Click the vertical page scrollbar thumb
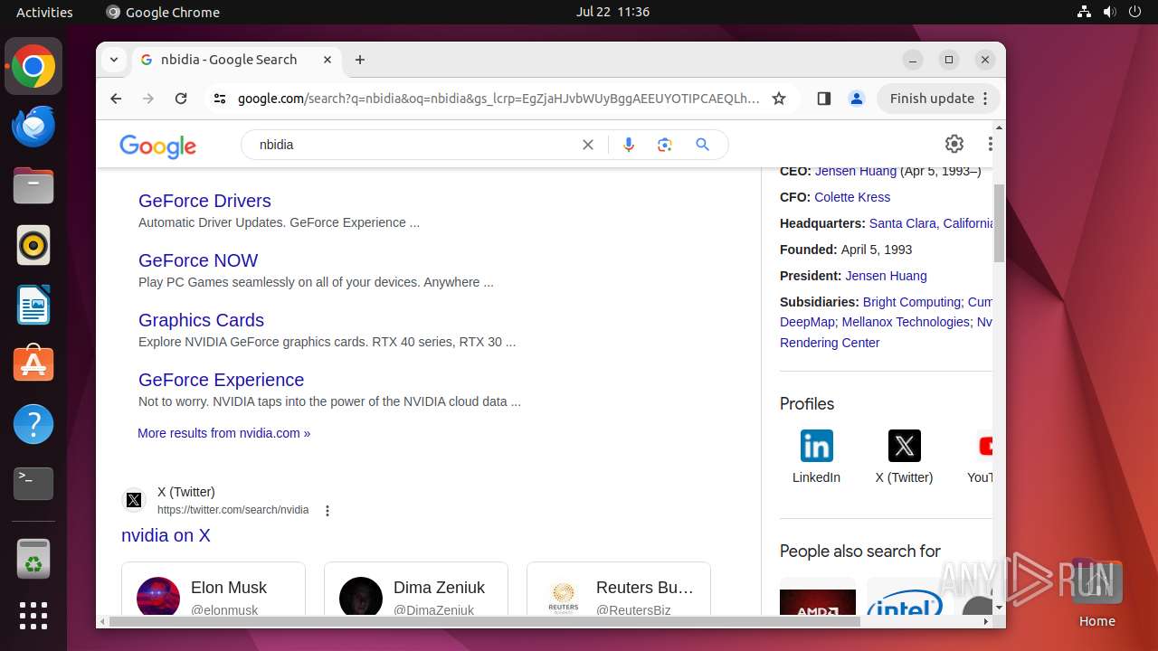Screen dimensions: 1158x651 click(x=999, y=223)
